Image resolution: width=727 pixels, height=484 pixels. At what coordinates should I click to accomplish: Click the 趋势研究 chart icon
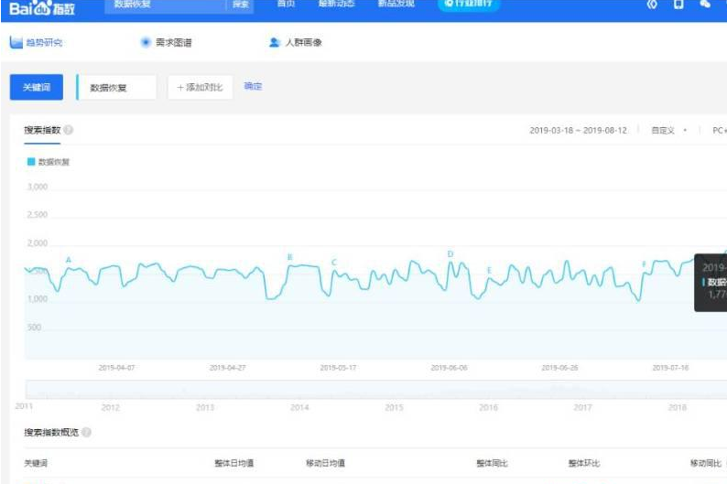[x=16, y=43]
